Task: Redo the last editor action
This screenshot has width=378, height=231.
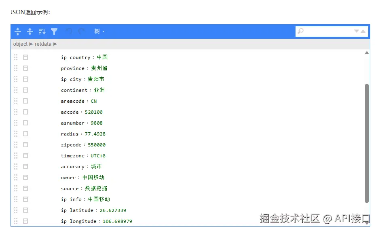Action: pyautogui.click(x=81, y=31)
